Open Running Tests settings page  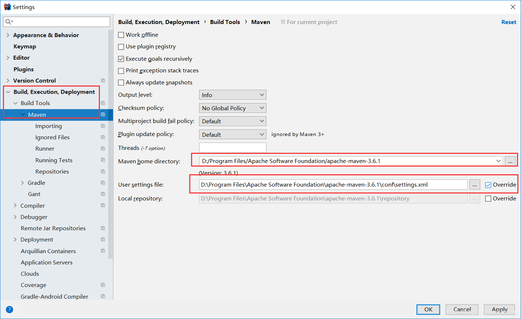coord(54,160)
